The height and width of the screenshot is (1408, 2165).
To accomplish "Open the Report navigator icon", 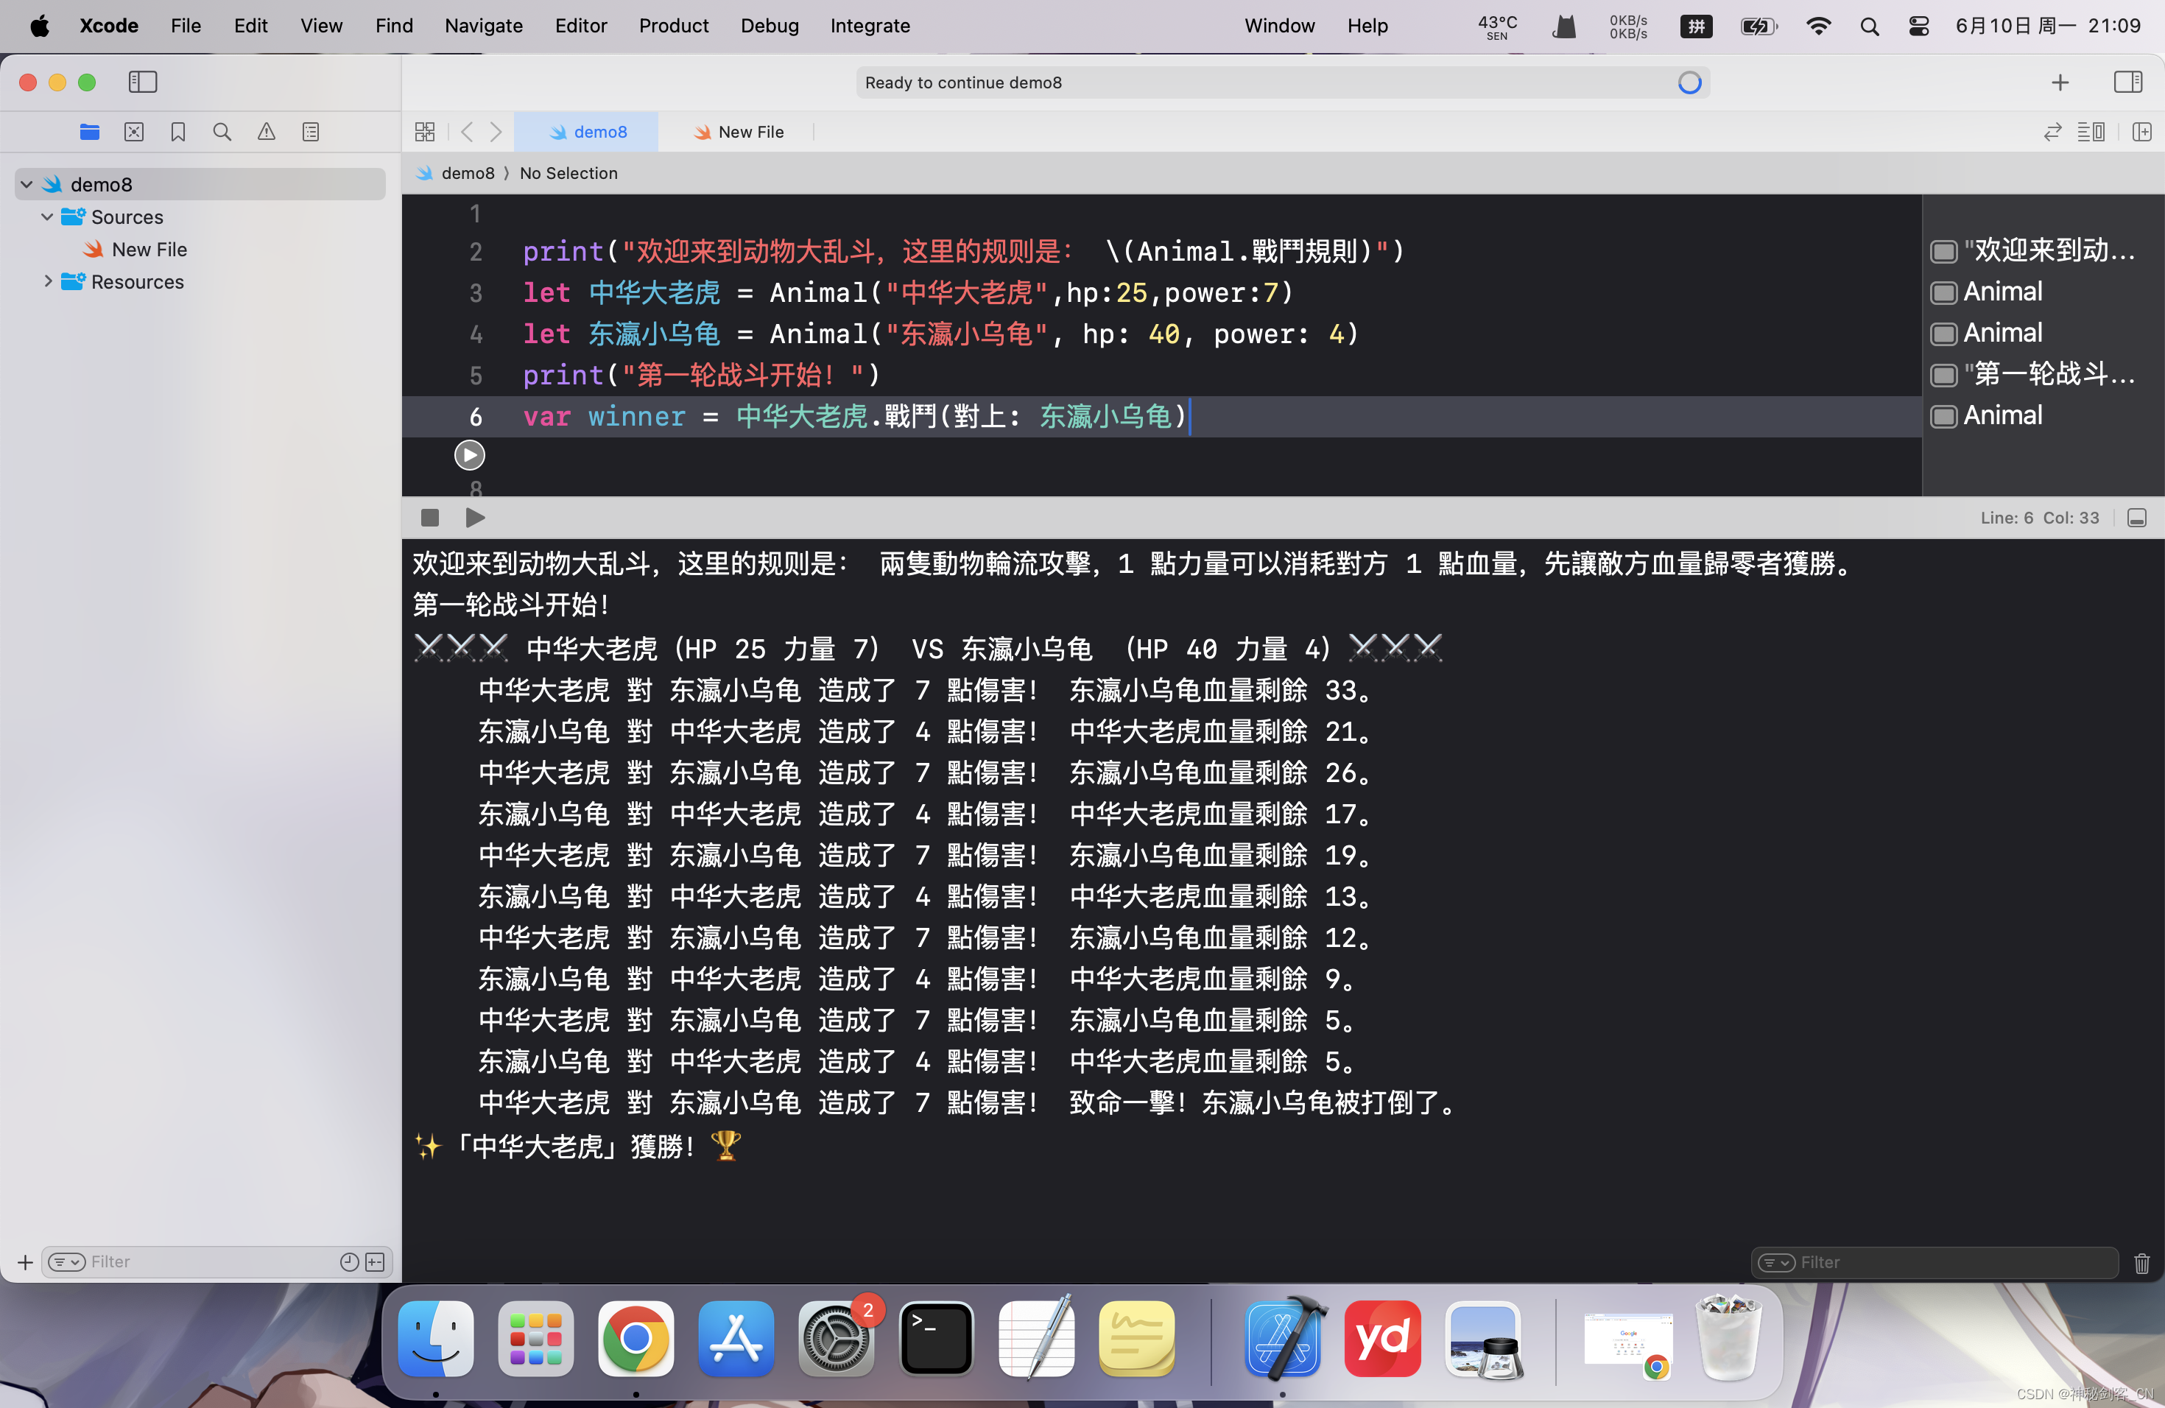I will (x=310, y=132).
